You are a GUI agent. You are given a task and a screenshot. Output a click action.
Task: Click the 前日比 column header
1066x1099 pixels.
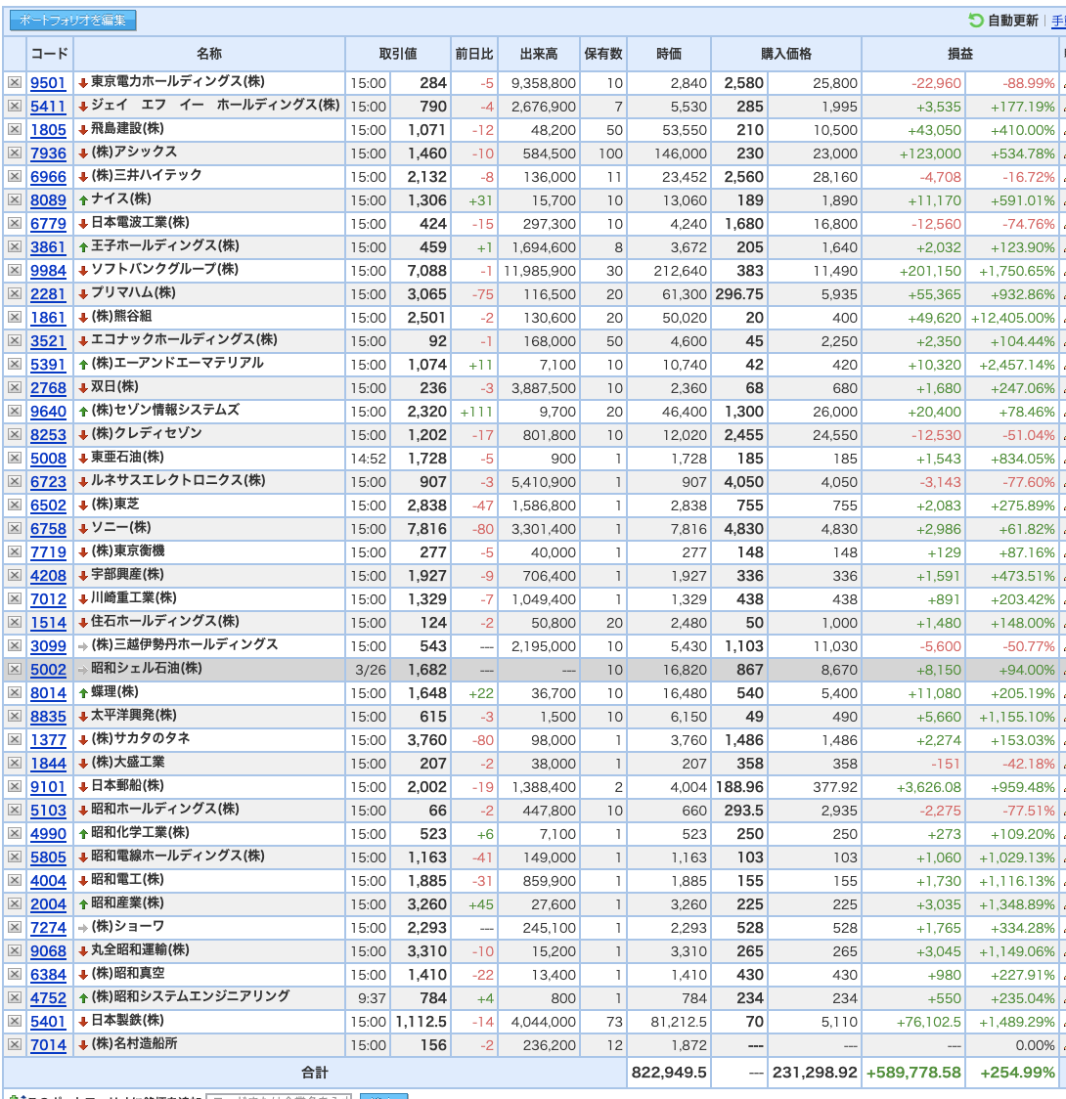coord(473,53)
